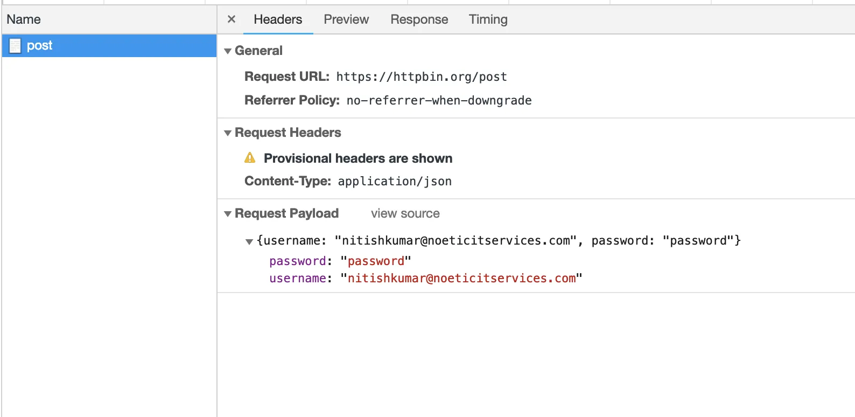Image resolution: width=855 pixels, height=417 pixels.
Task: Click the password value in payload
Action: (376, 261)
